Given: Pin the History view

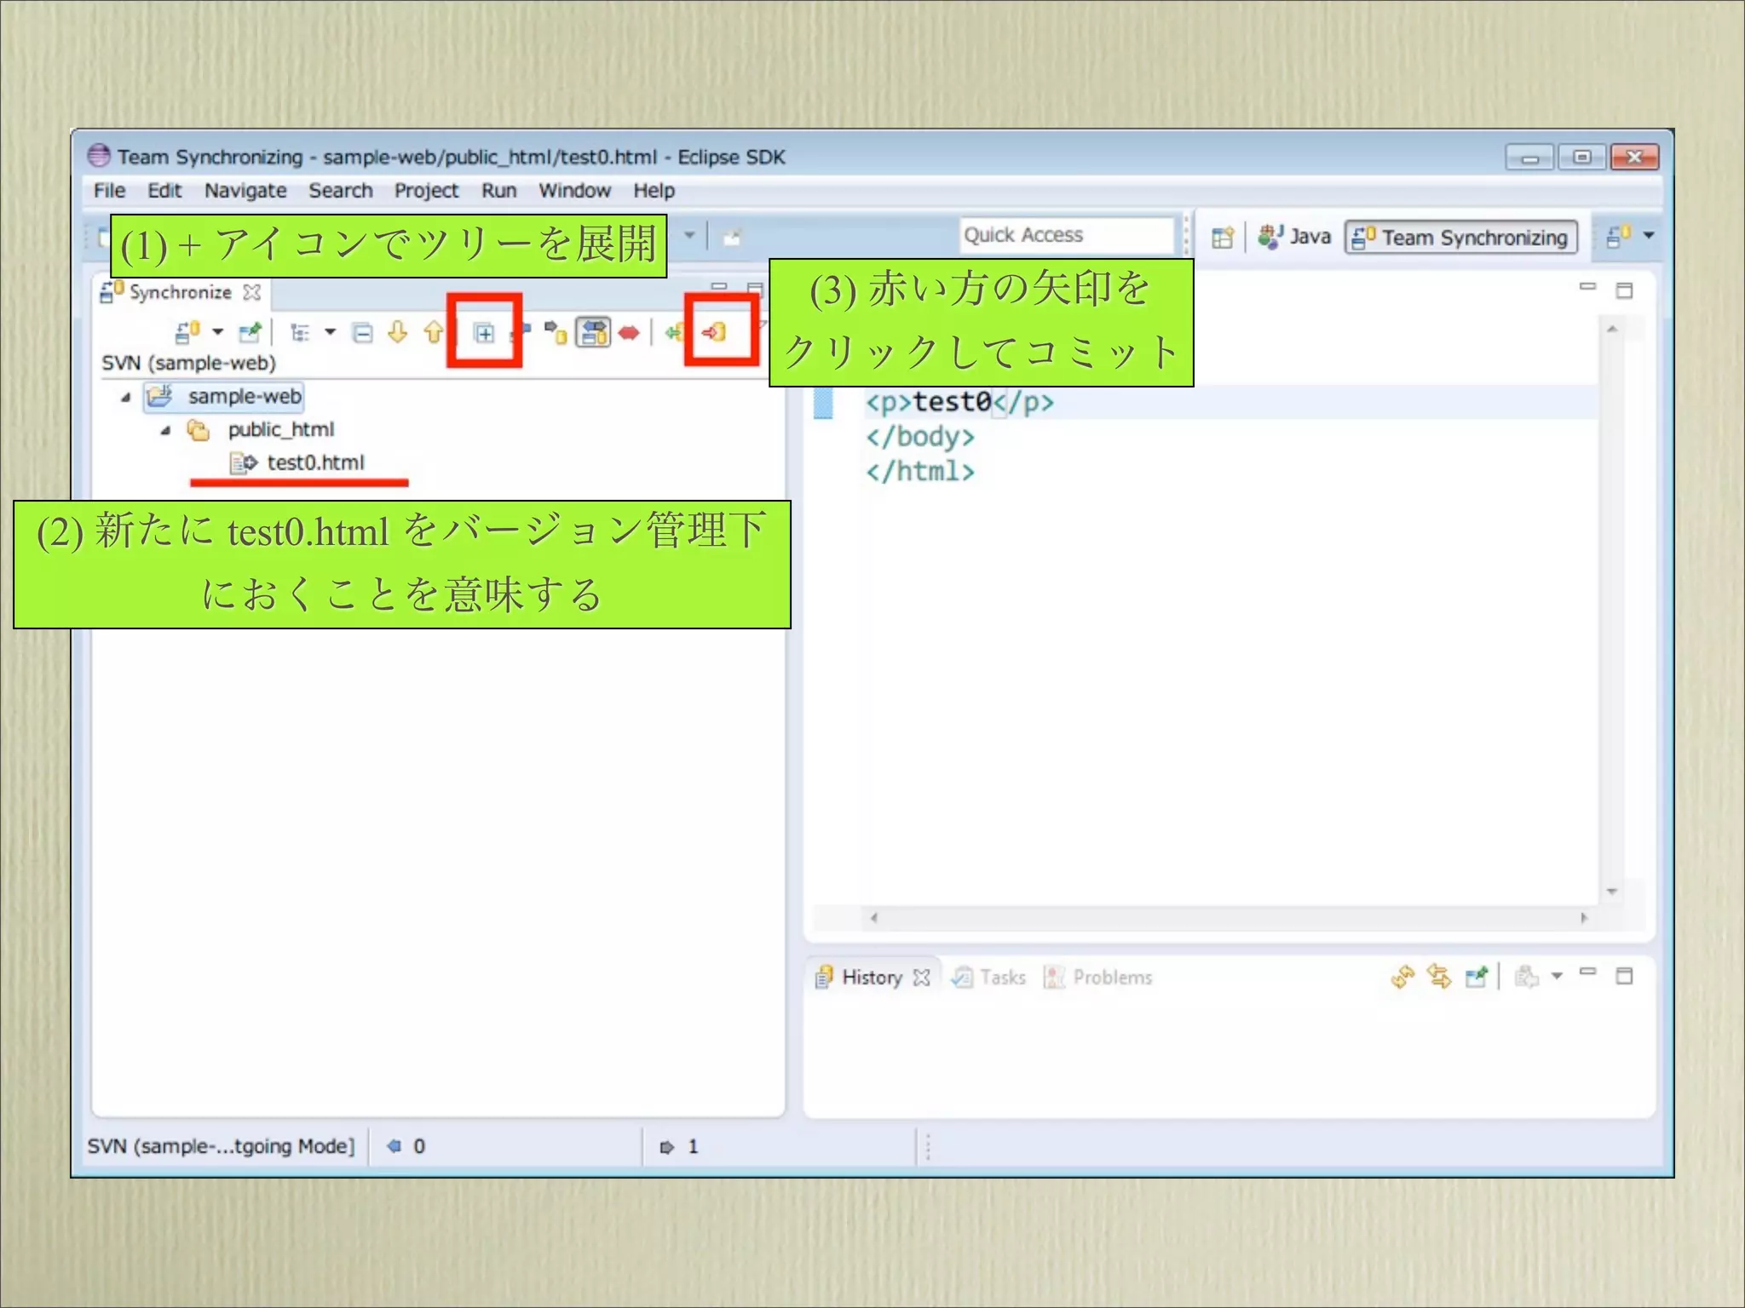Looking at the screenshot, I should (1477, 977).
